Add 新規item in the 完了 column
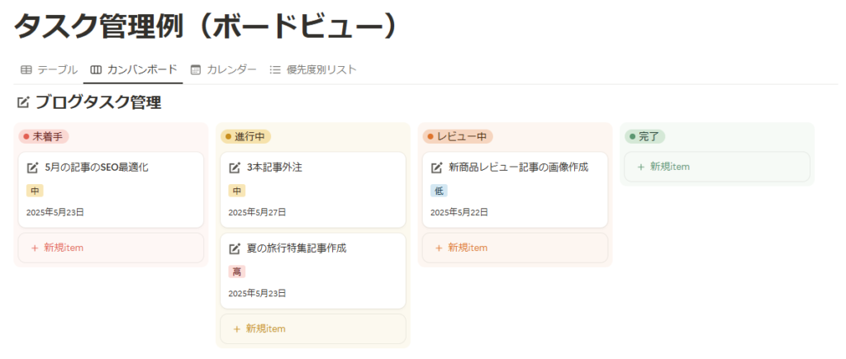Screen dimensions: 846x359 (717, 167)
